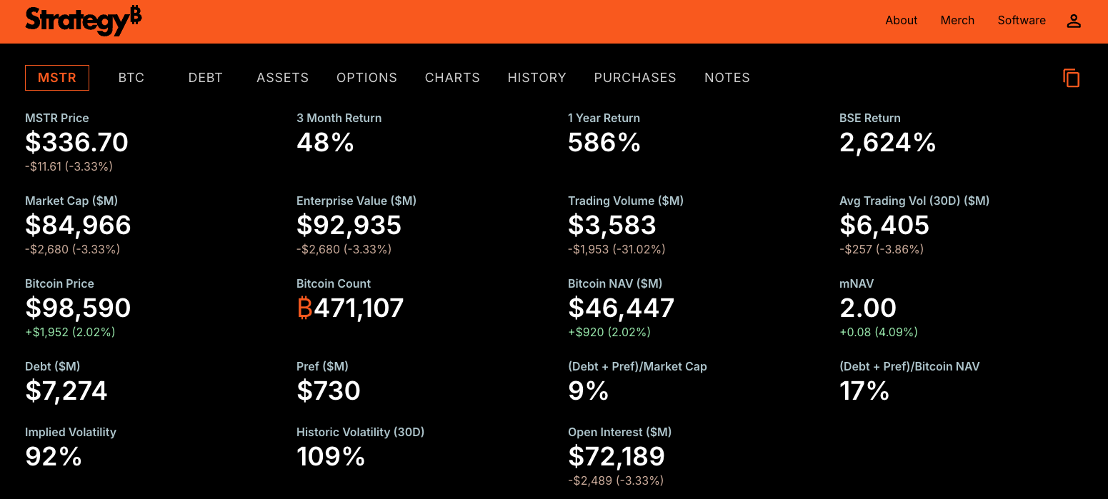This screenshot has height=499, width=1108.
Task: Click the mNAV value 2.00
Action: (868, 308)
